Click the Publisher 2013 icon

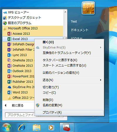[x=9, y=82]
